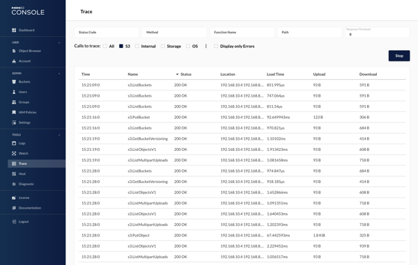This screenshot has height=265, width=418.
Task: Select the Trace icon
Action: [x=14, y=163]
